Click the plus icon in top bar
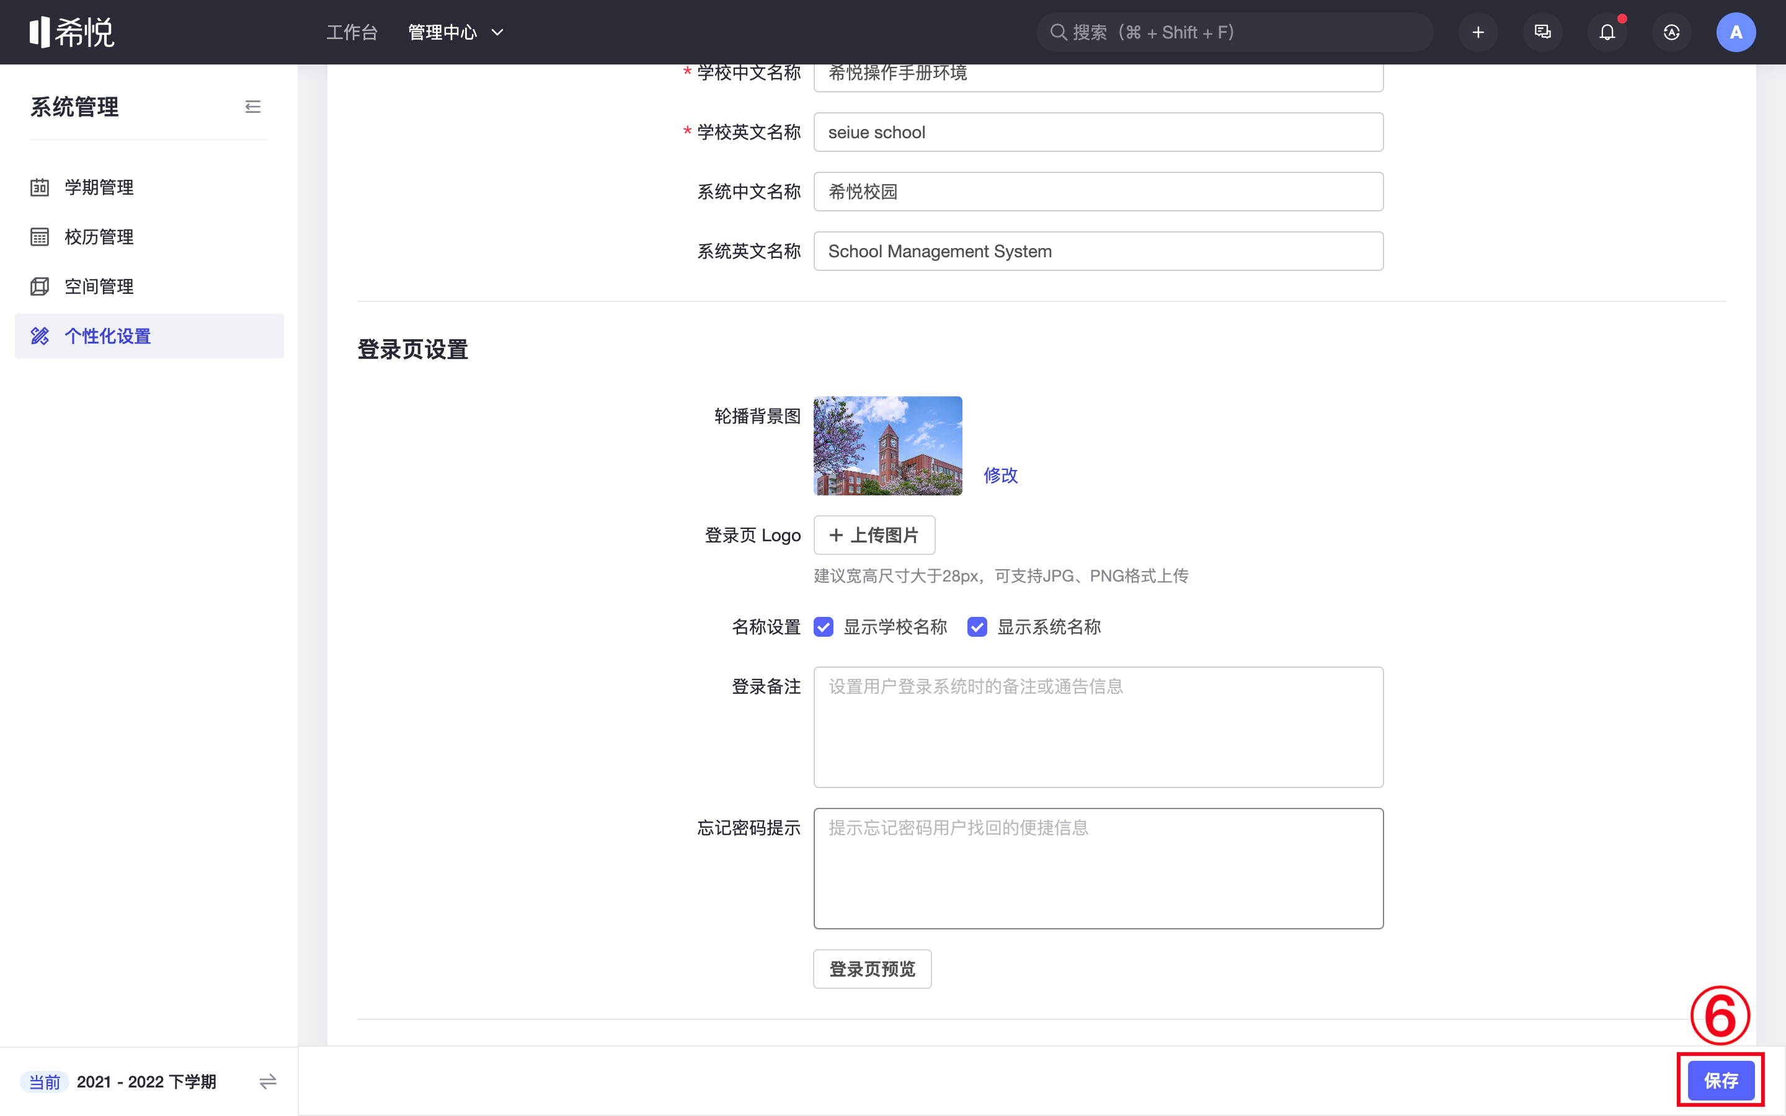 point(1478,32)
